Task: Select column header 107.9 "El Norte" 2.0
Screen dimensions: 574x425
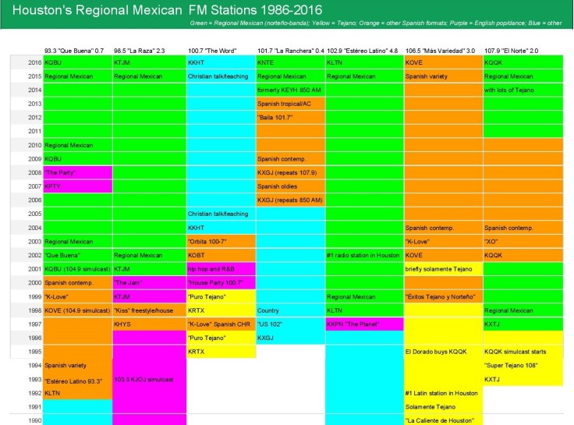Action: click(x=511, y=51)
